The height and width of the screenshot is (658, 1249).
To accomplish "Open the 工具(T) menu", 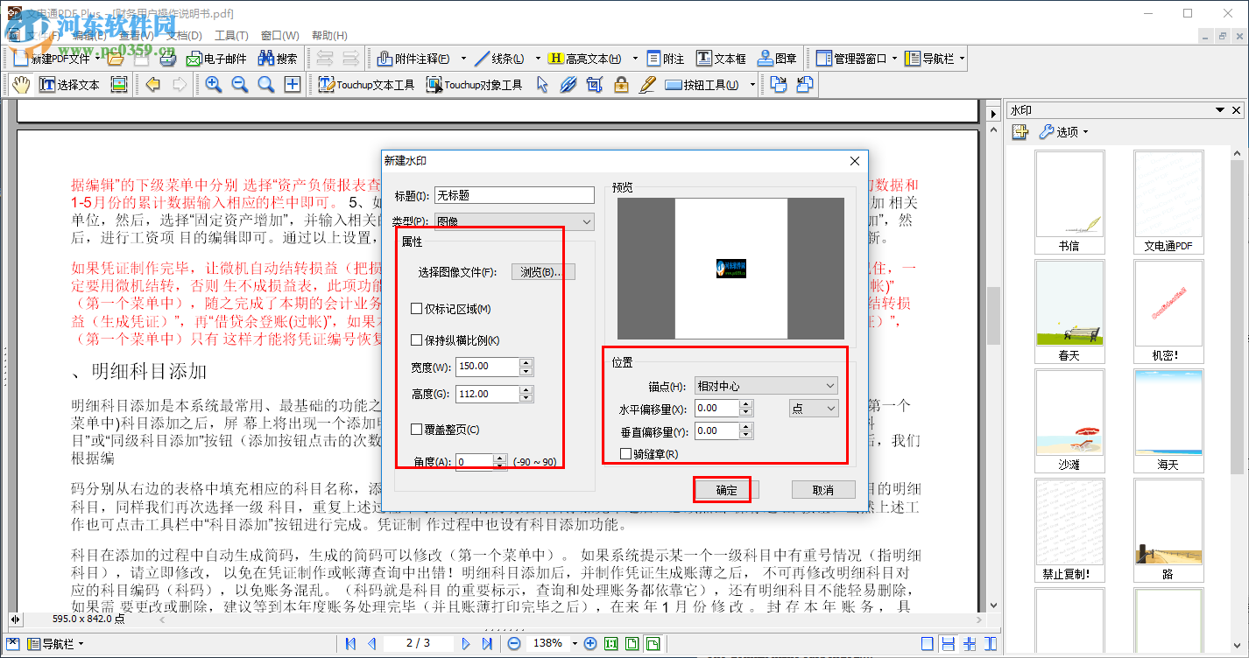I will pyautogui.click(x=231, y=36).
